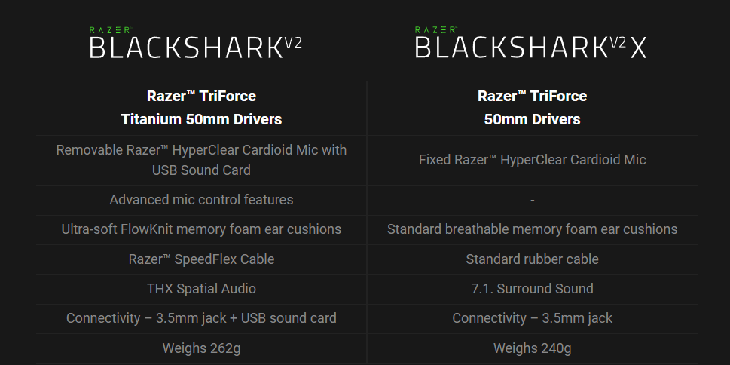Click the Standard rubber cable entry
Image resolution: width=730 pixels, height=365 pixels.
coord(532,259)
